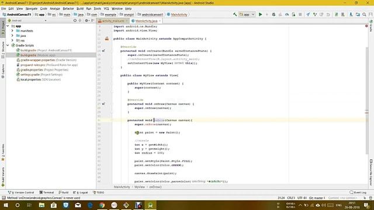
Task: Open the Terminal tool window
Action: (x=47, y=192)
